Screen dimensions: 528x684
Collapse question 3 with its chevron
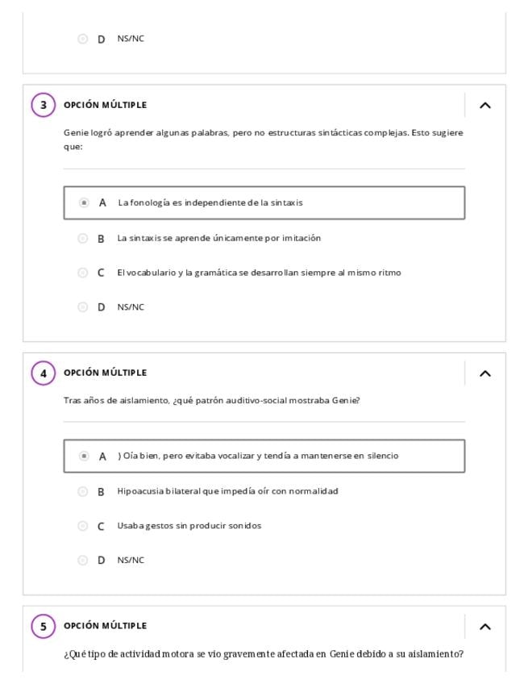click(x=484, y=106)
